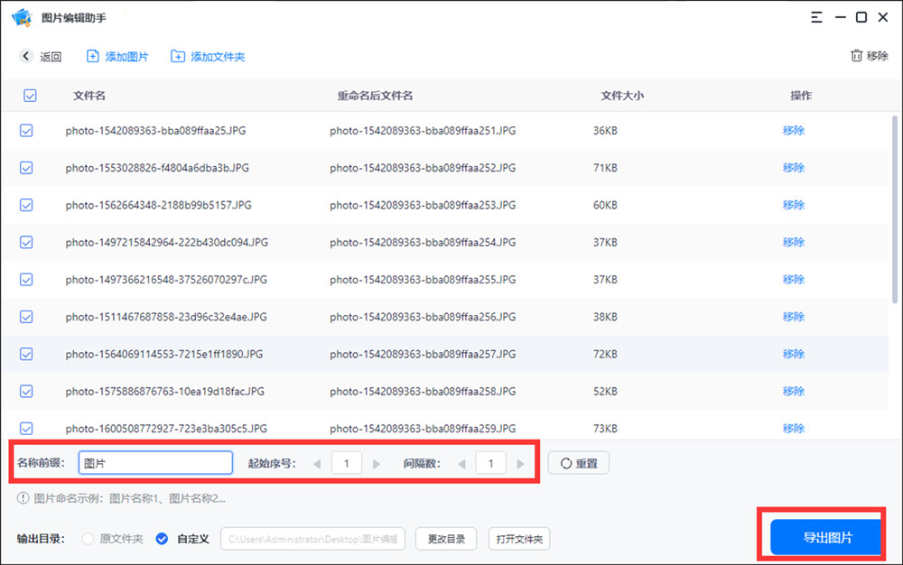Click the output directory path field
Screen dimensions: 903x565
coord(312,539)
